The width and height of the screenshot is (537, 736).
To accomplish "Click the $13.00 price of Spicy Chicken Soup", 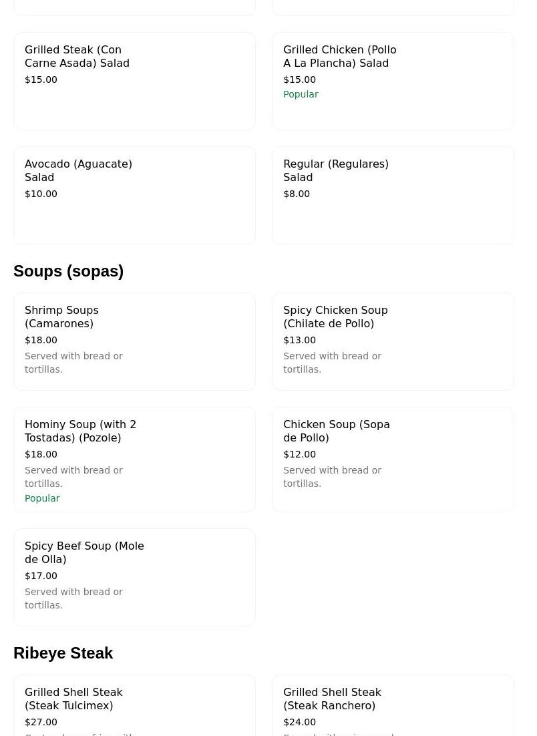I will [x=299, y=340].
